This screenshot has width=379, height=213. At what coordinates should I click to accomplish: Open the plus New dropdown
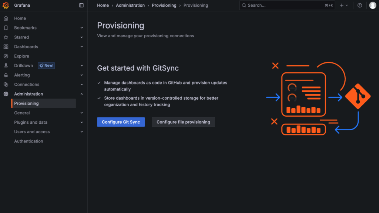[344, 6]
